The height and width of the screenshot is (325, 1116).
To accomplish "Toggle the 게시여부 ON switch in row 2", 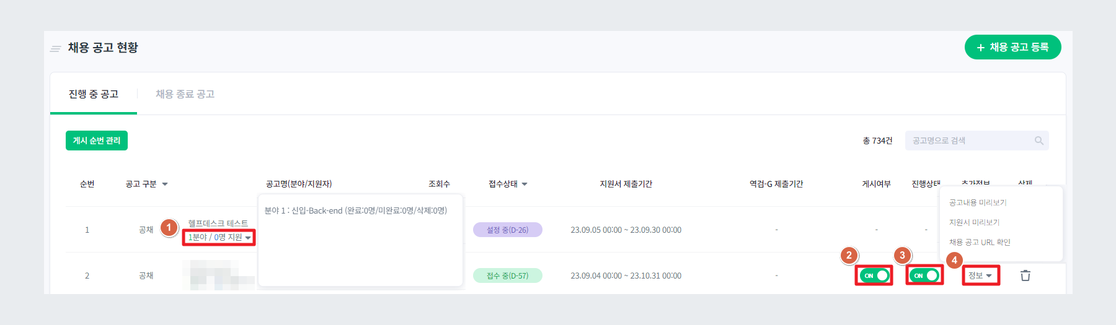I will tap(874, 275).
